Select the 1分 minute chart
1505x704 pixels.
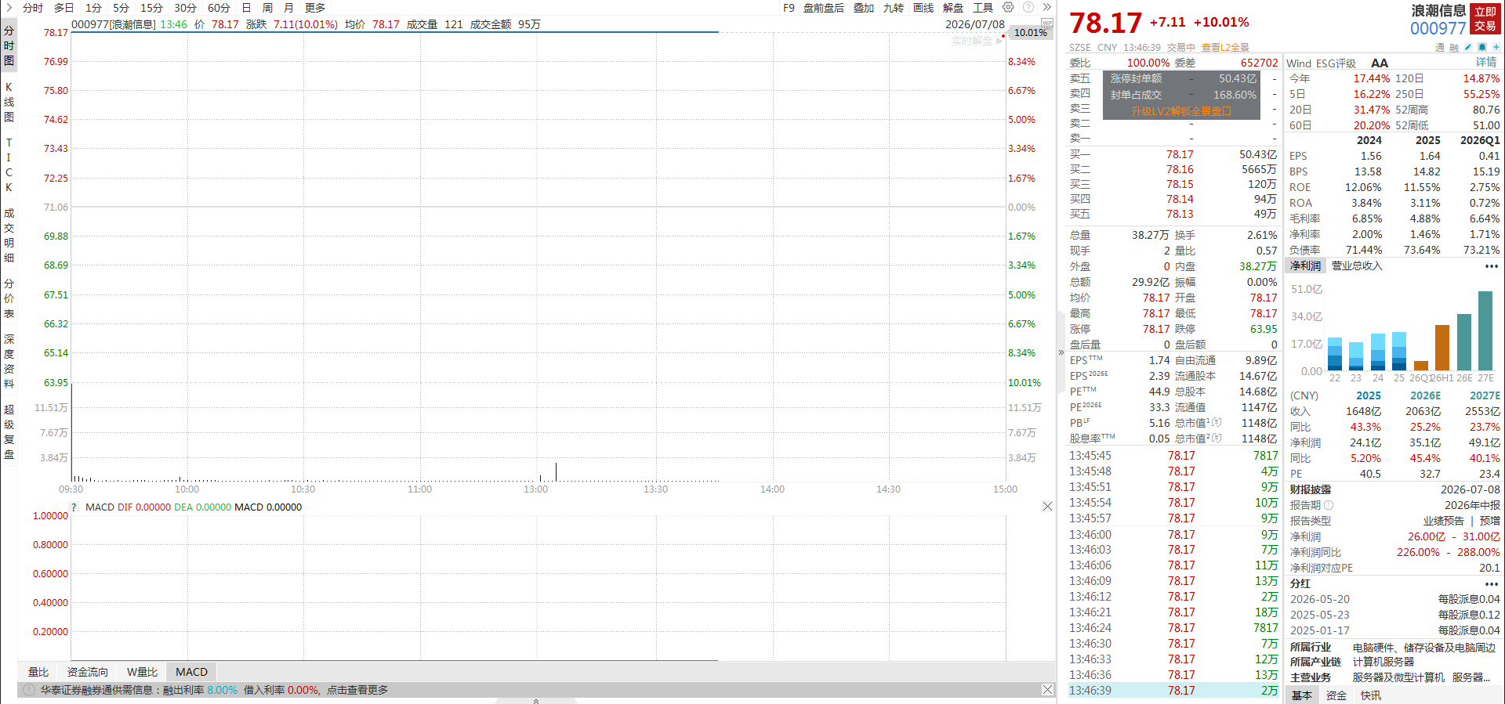point(93,8)
